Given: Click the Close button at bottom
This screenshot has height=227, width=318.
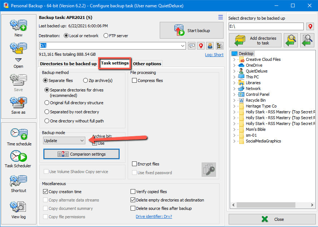Looking at the screenshot, I should 272,219.
